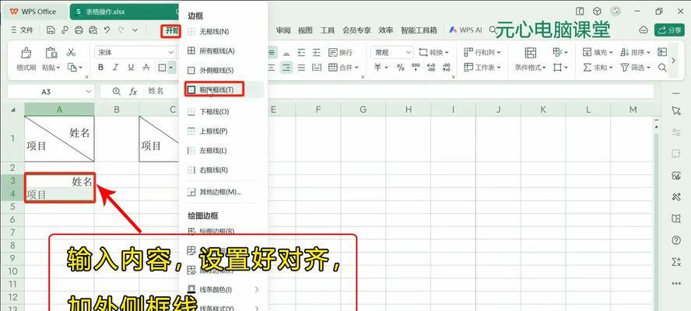Switch to the Smart Toolbox (智能工具箱) tab
691x311 pixels.
pos(419,30)
